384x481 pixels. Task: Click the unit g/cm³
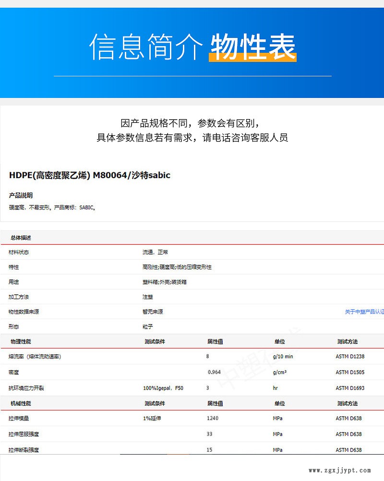tap(280, 373)
